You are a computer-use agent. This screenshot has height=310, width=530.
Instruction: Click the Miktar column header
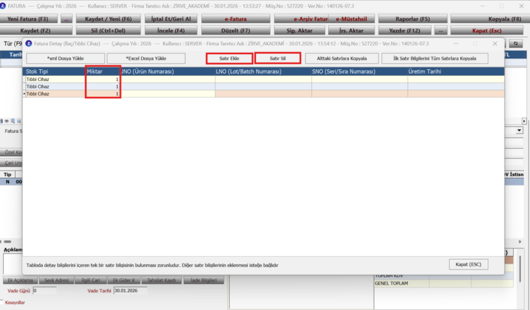tap(103, 71)
